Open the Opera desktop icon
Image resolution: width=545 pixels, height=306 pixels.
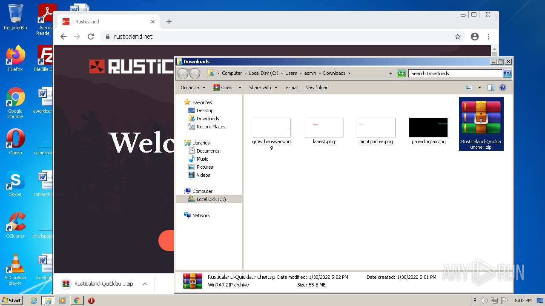coord(15,142)
